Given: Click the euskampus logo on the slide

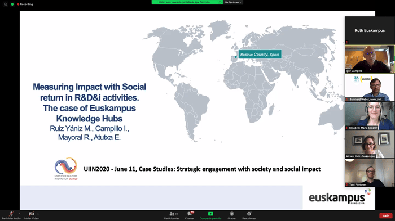Looking at the screenshot, I should [x=340, y=196].
